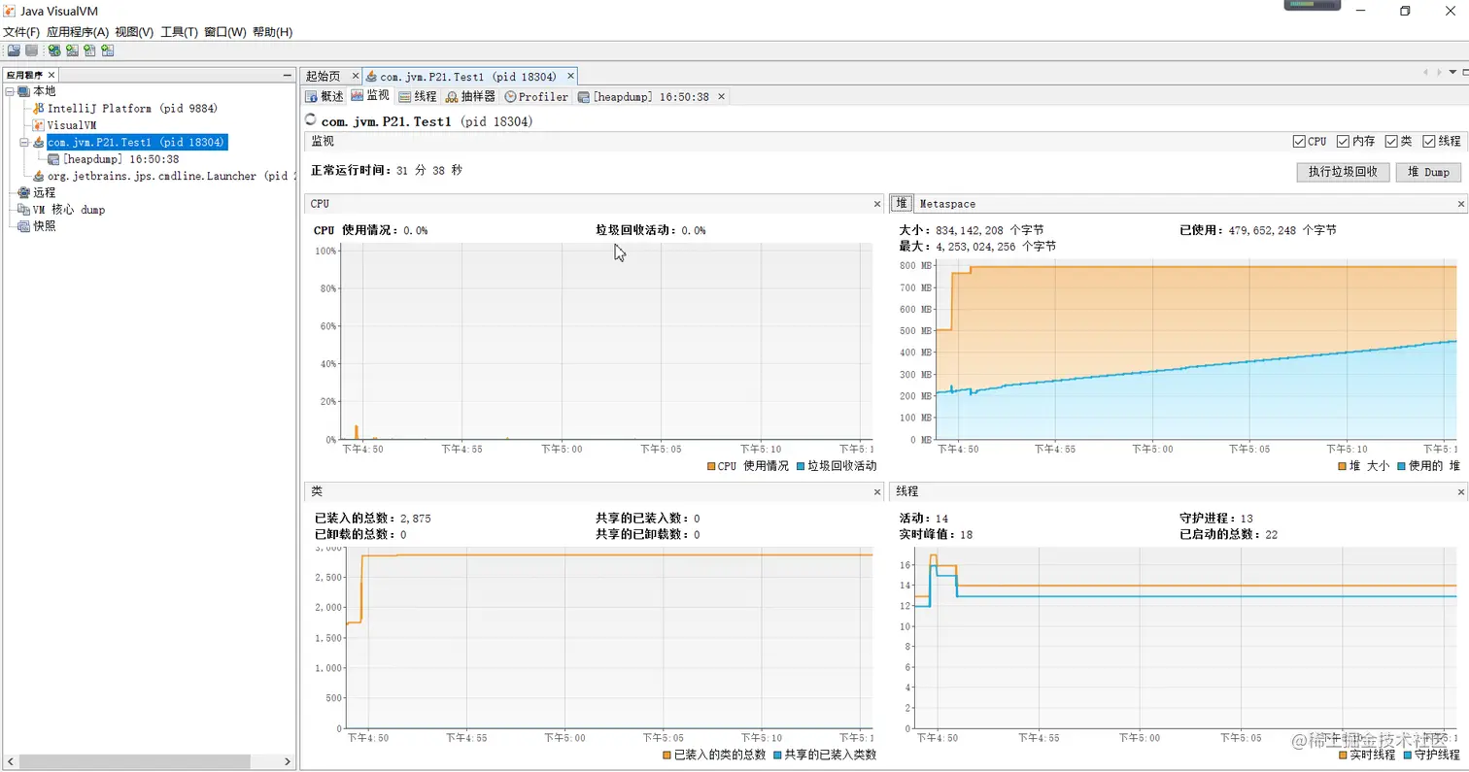This screenshot has height=772, width=1469.
Task: Click the IntelliJ Platform application icon
Action: tap(39, 109)
